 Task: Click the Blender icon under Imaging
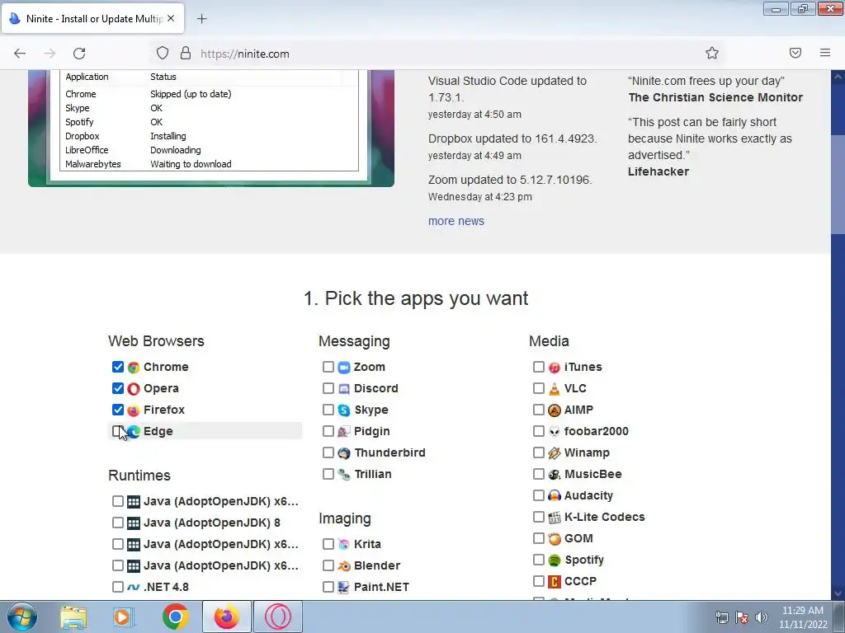[x=344, y=565]
